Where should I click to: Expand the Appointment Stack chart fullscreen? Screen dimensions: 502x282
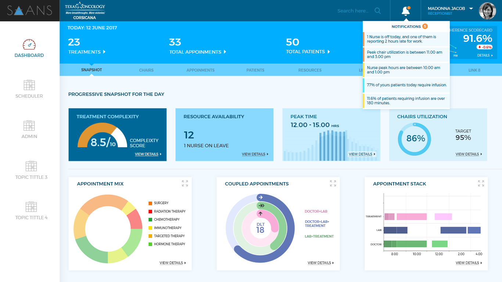pos(481,183)
